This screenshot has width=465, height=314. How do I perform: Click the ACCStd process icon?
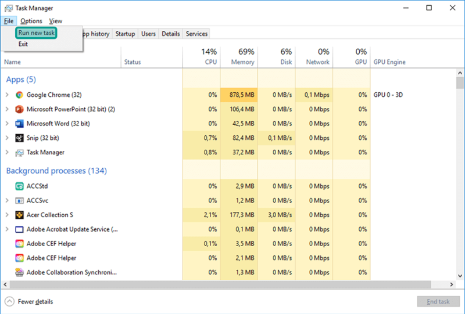tap(19, 186)
